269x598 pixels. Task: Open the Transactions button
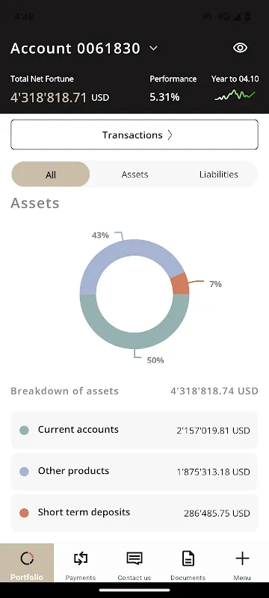[134, 135]
